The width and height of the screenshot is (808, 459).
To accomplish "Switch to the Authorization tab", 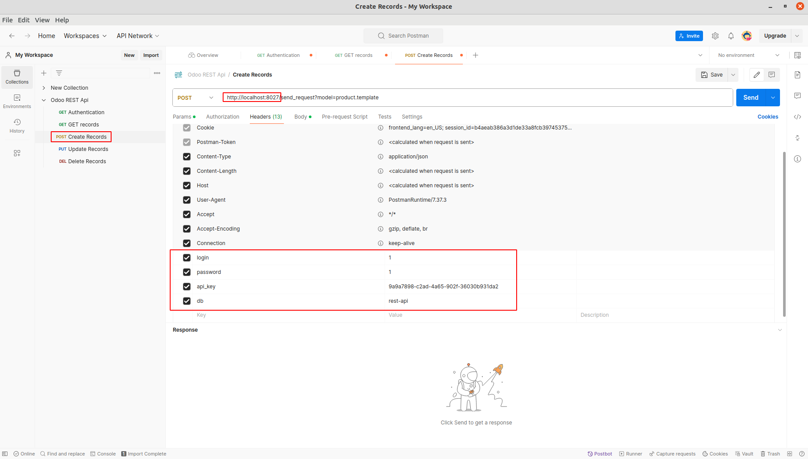I will 223,117.
